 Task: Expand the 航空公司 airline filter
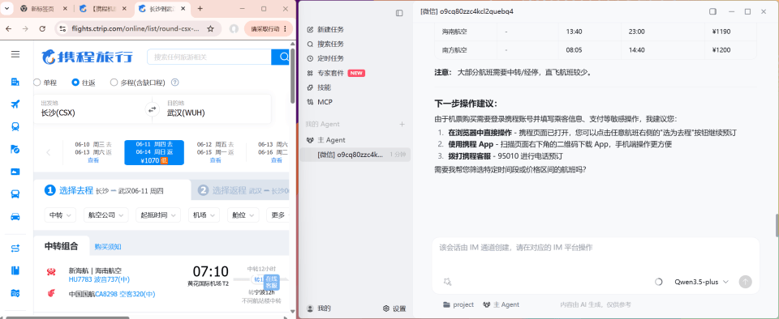[x=105, y=215]
